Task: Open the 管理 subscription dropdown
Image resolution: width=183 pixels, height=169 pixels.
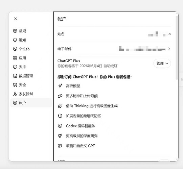Action: coord(162,63)
